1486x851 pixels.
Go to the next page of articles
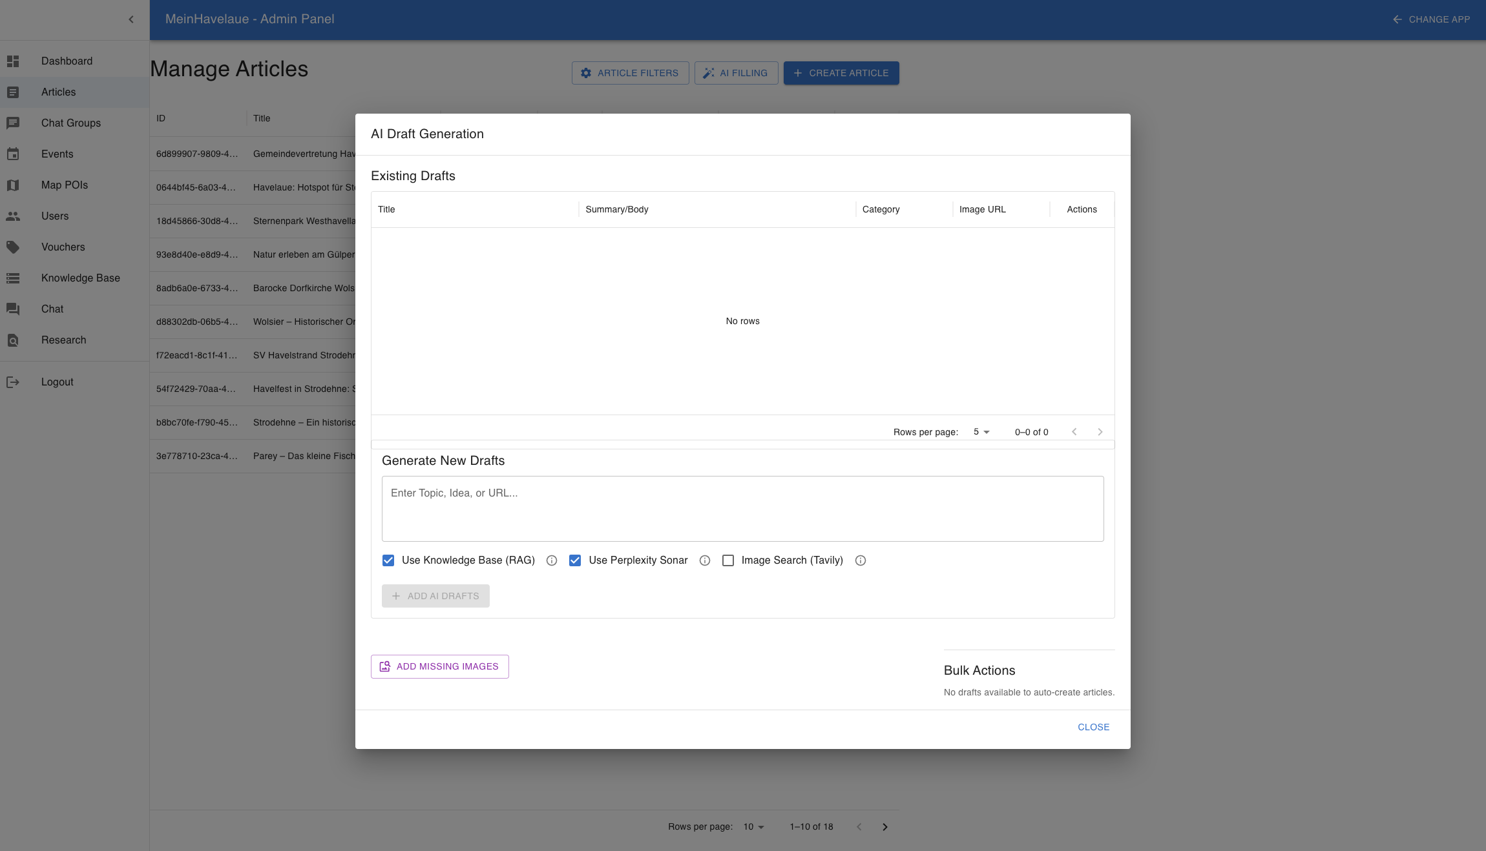[x=884, y=826]
